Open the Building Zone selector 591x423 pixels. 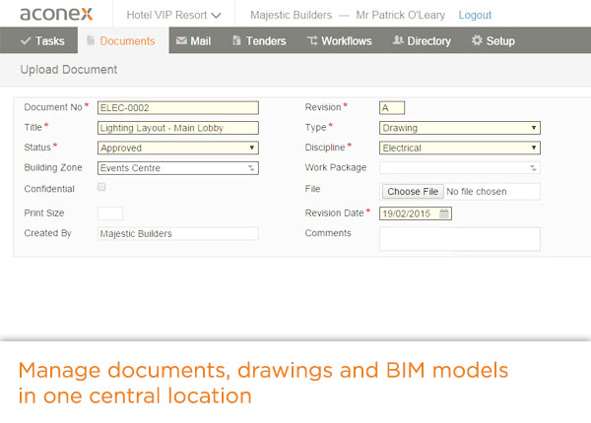178,168
